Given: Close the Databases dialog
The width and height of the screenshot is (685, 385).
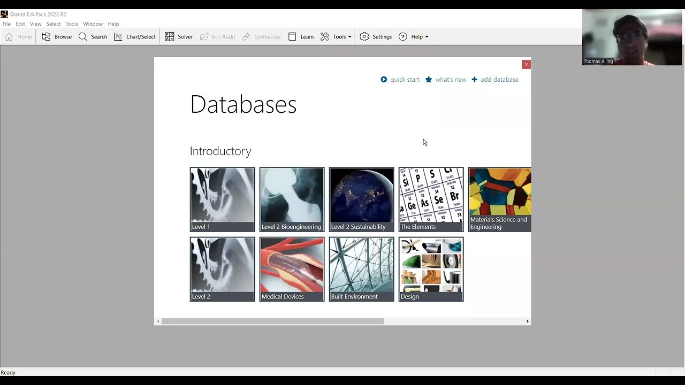Looking at the screenshot, I should click(x=526, y=64).
